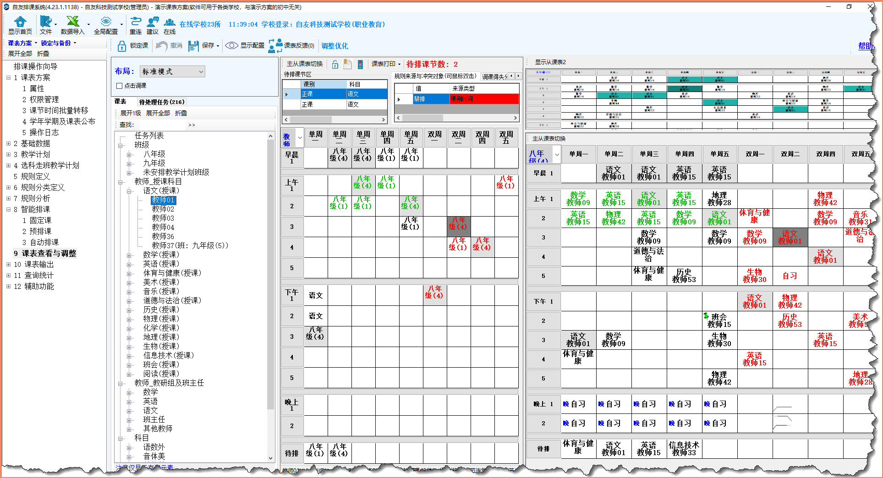This screenshot has height=478, width=883.
Task: Open the 课表打印 dropdown menu
Action: (x=386, y=64)
